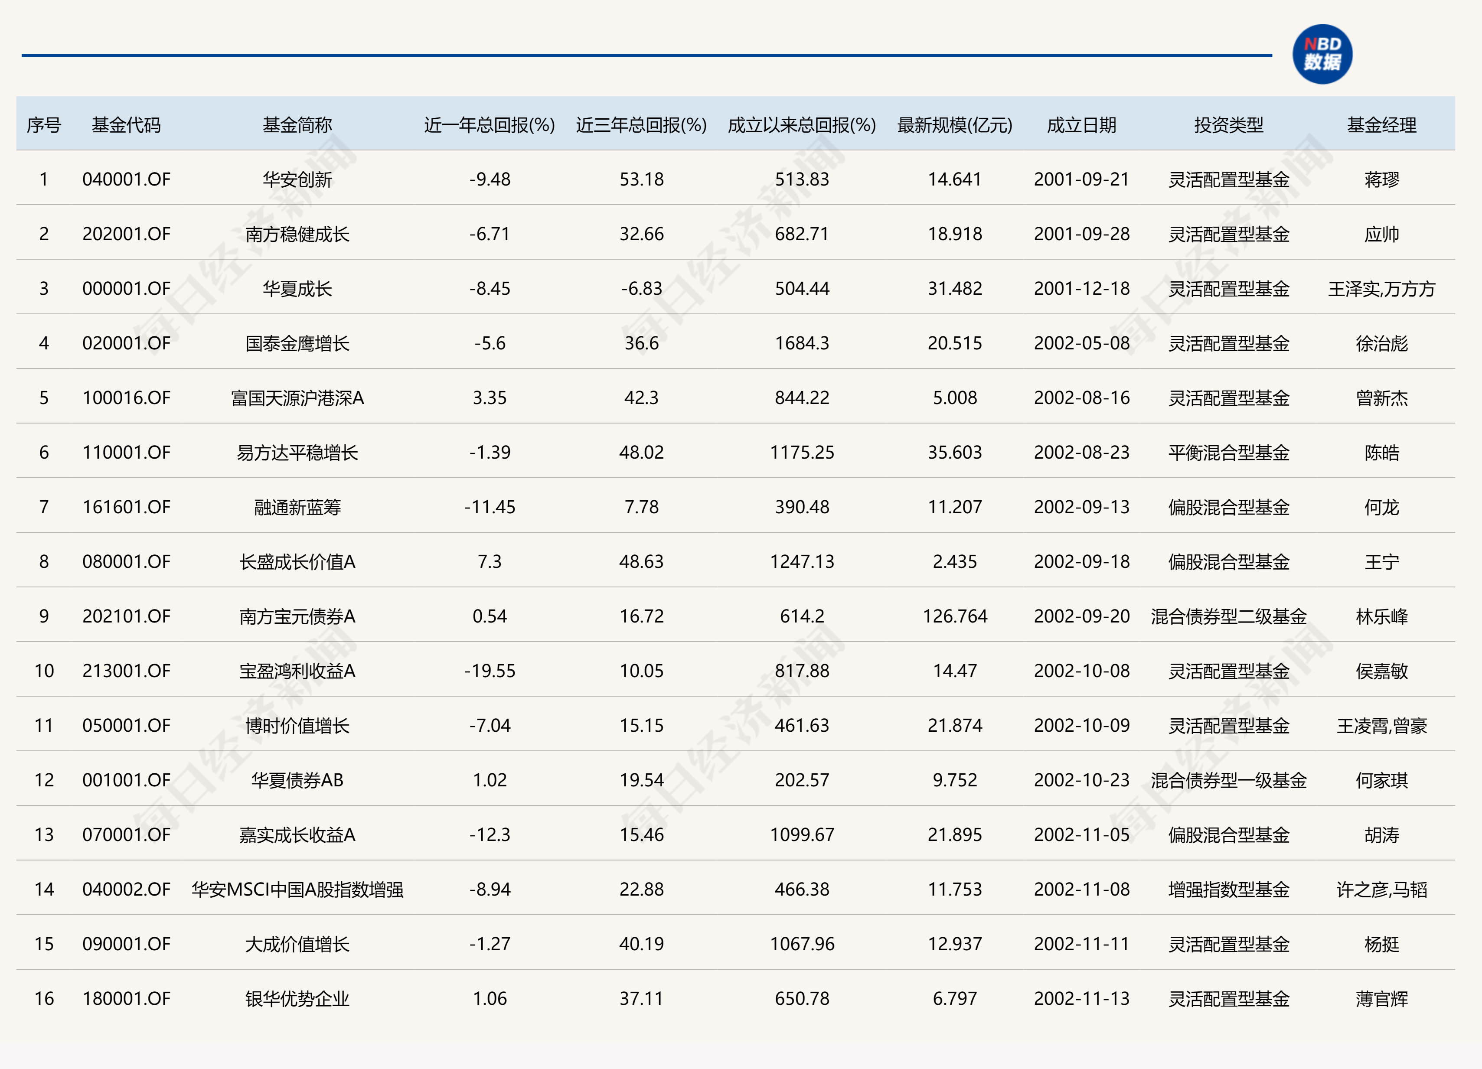This screenshot has width=1482, height=1069.
Task: Click the 基金经理 column header
Action: pos(1381,125)
